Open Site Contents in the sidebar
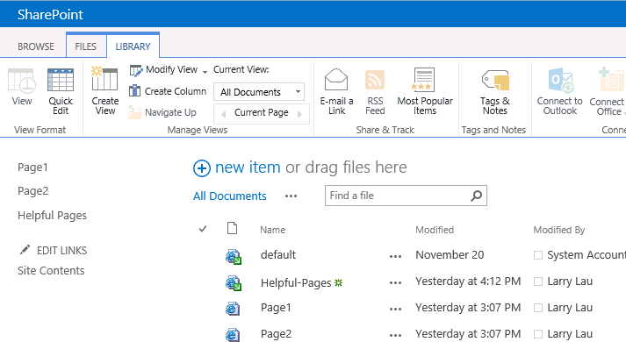This screenshot has width=626, height=342. click(51, 271)
